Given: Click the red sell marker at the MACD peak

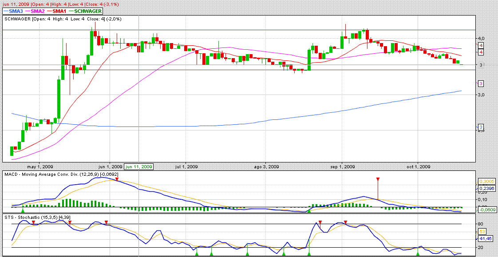Looking at the screenshot, I should 117,179.
